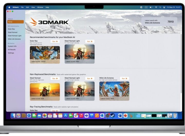Viewport: 185px width, 136px height.
Task: Open All Results in the sidebar
Action: pos(12,50)
